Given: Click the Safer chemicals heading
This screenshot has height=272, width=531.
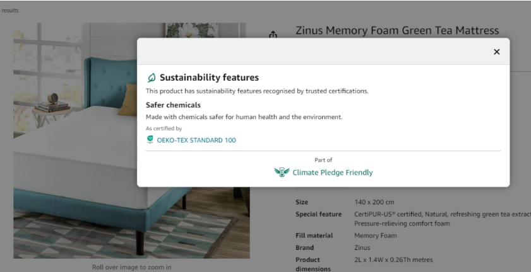Looking at the screenshot, I should tap(173, 105).
